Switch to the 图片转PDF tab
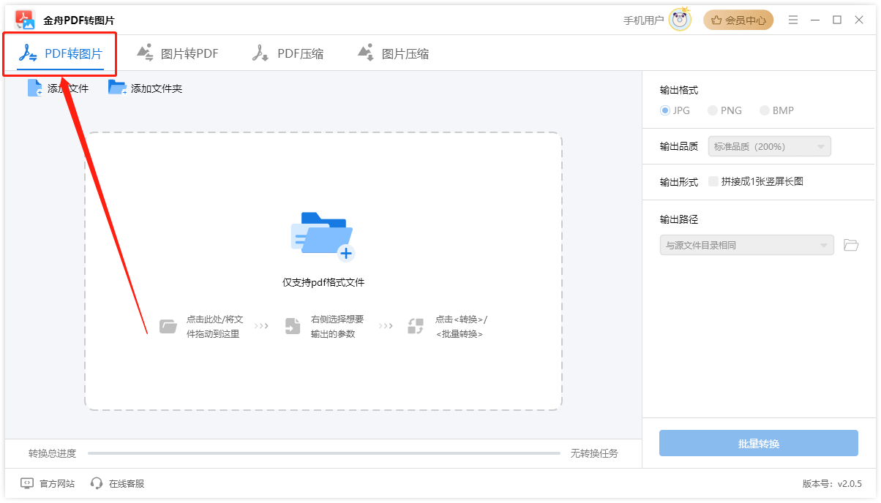881x503 pixels. (x=177, y=53)
